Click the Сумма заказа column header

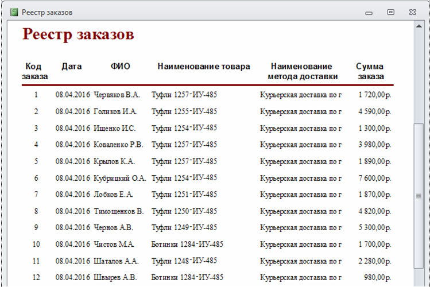[370, 71]
